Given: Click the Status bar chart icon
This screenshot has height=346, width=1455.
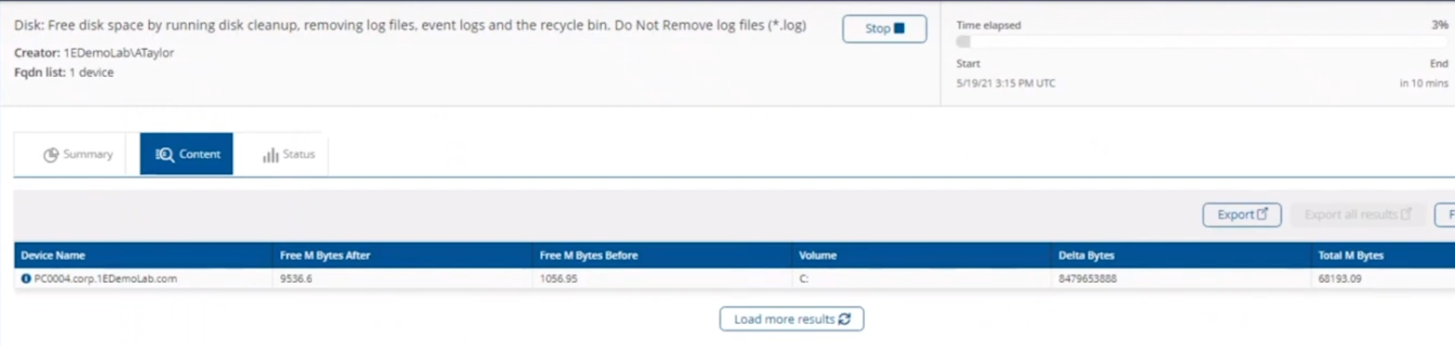Looking at the screenshot, I should tap(270, 155).
